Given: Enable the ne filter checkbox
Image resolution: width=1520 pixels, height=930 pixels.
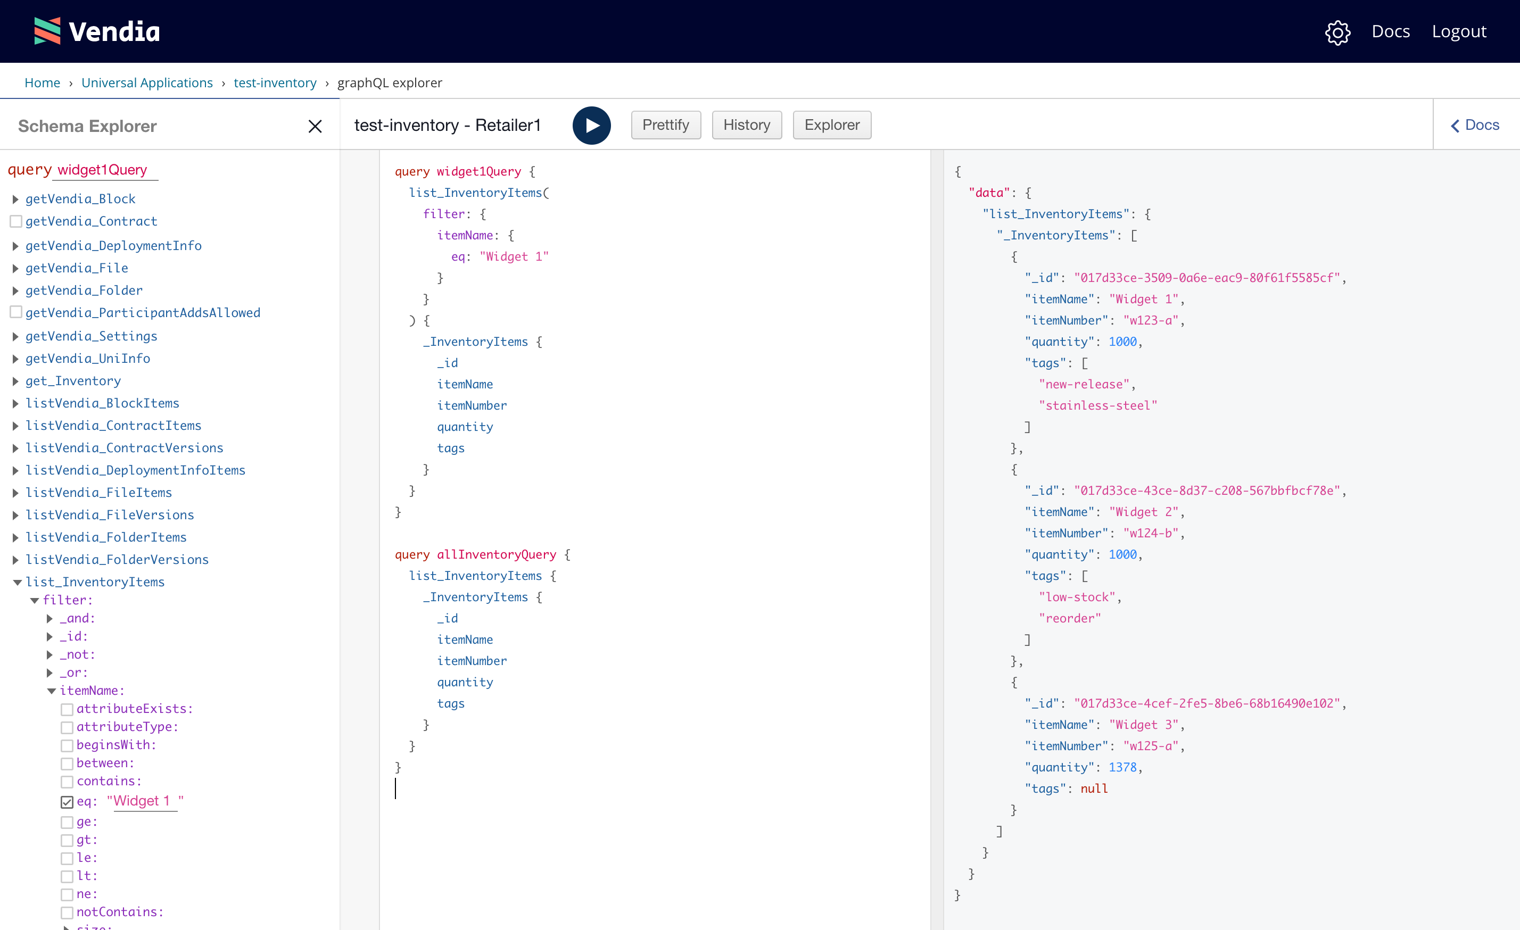Looking at the screenshot, I should click(x=67, y=894).
